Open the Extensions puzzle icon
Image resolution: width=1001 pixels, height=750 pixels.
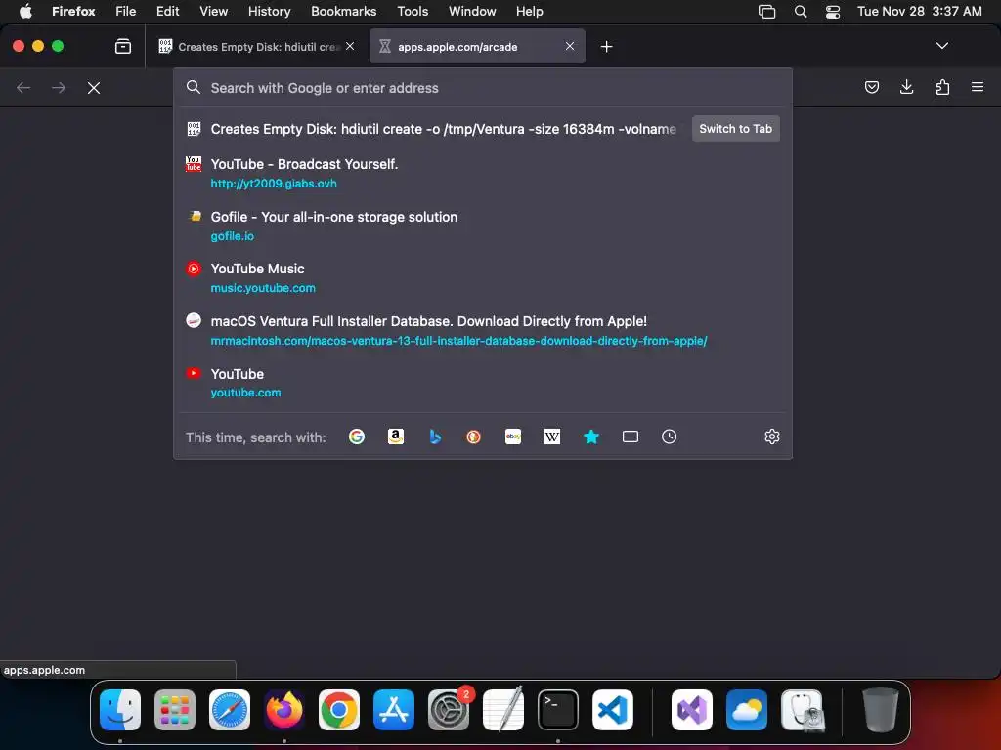(942, 87)
